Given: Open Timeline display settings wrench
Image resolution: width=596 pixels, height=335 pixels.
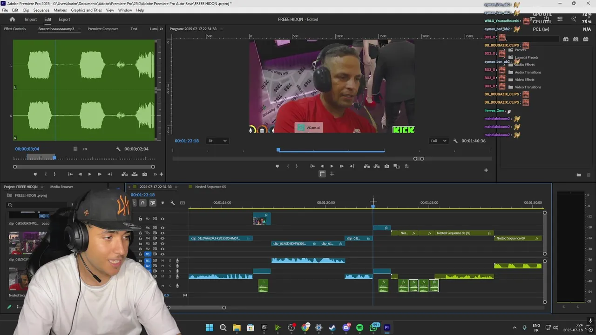Looking at the screenshot, I should pos(173,203).
